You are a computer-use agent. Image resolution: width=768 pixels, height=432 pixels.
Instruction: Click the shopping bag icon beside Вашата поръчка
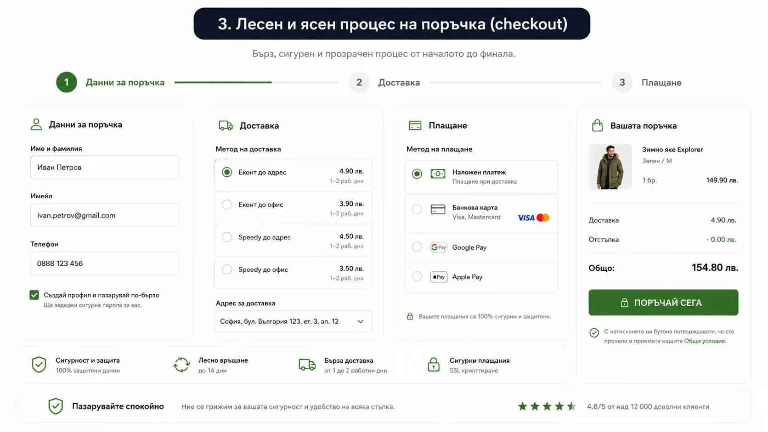597,125
